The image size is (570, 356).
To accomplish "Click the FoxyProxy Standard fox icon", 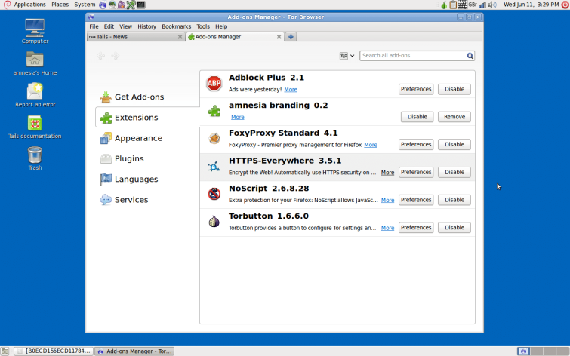I will tap(214, 139).
